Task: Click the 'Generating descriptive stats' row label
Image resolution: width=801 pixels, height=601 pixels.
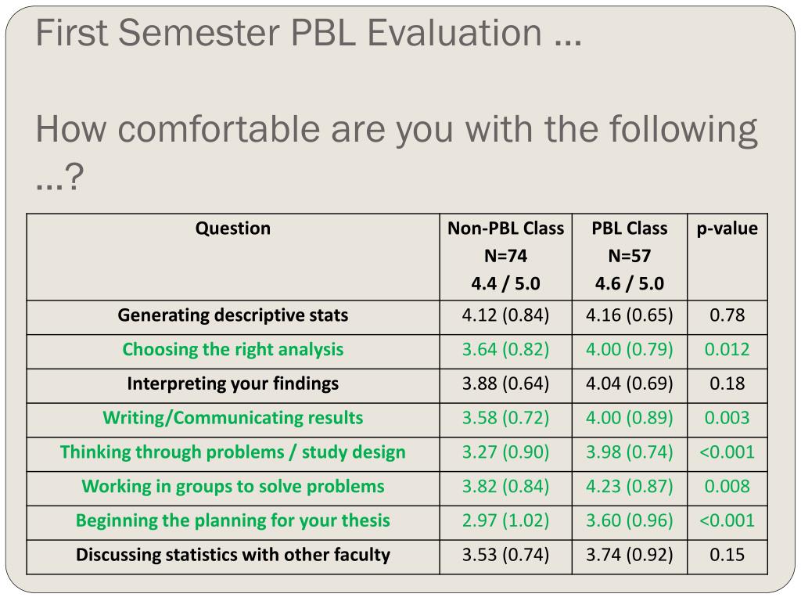Action: click(233, 315)
